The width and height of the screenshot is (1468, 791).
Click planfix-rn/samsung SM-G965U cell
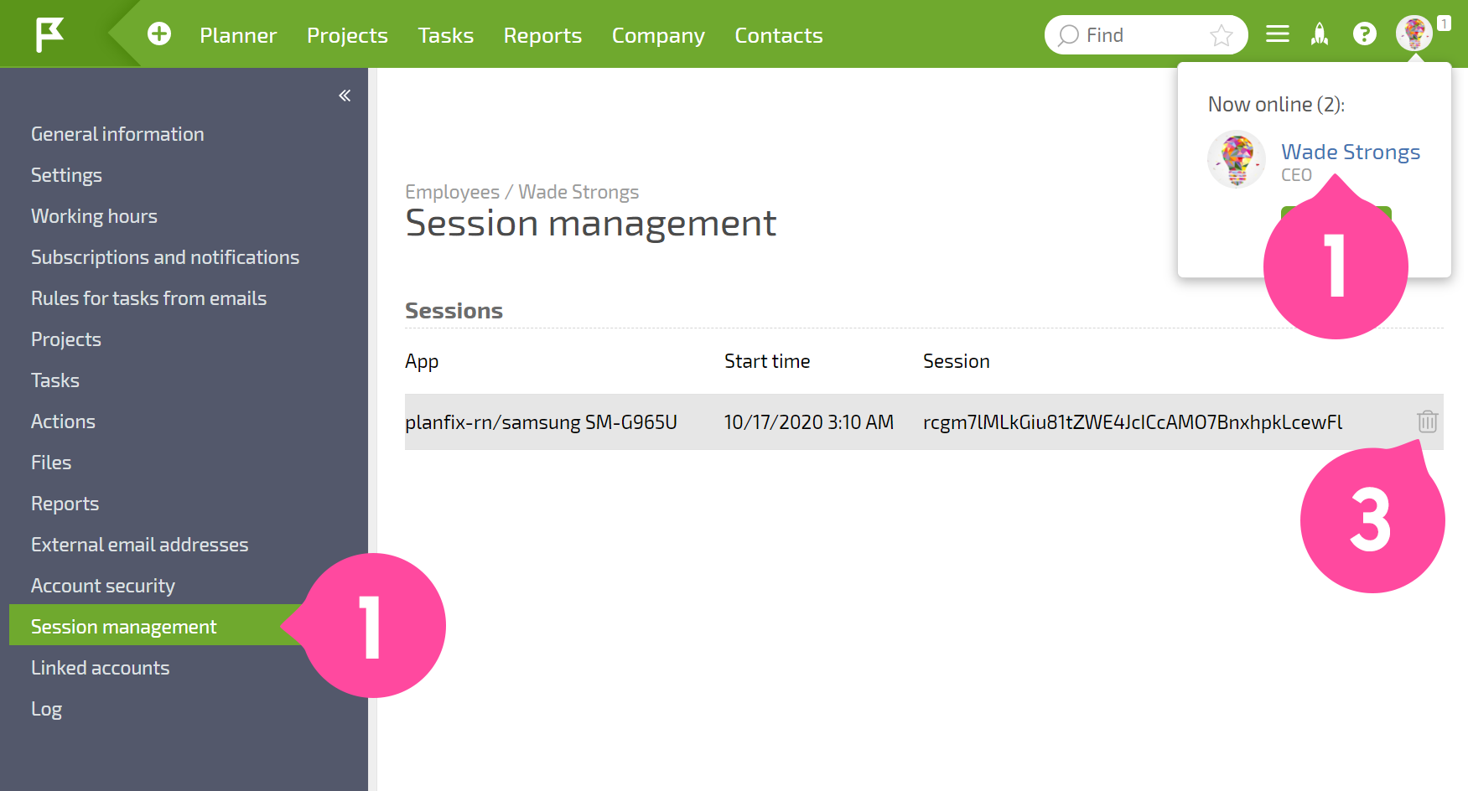pyautogui.click(x=541, y=421)
